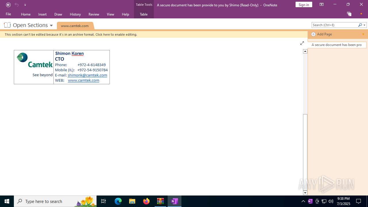Screen dimensions: 368x207
Task: Select the Review ribbon tab
Action: click(94, 14)
